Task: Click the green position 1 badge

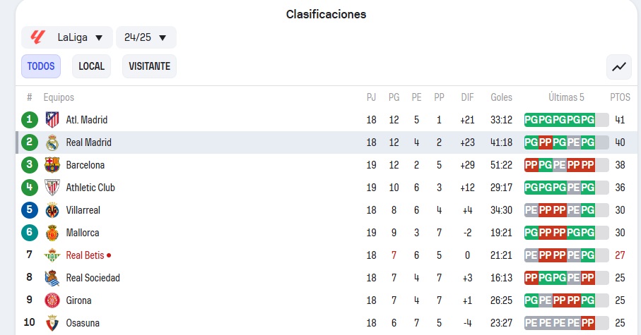Action: (x=30, y=120)
